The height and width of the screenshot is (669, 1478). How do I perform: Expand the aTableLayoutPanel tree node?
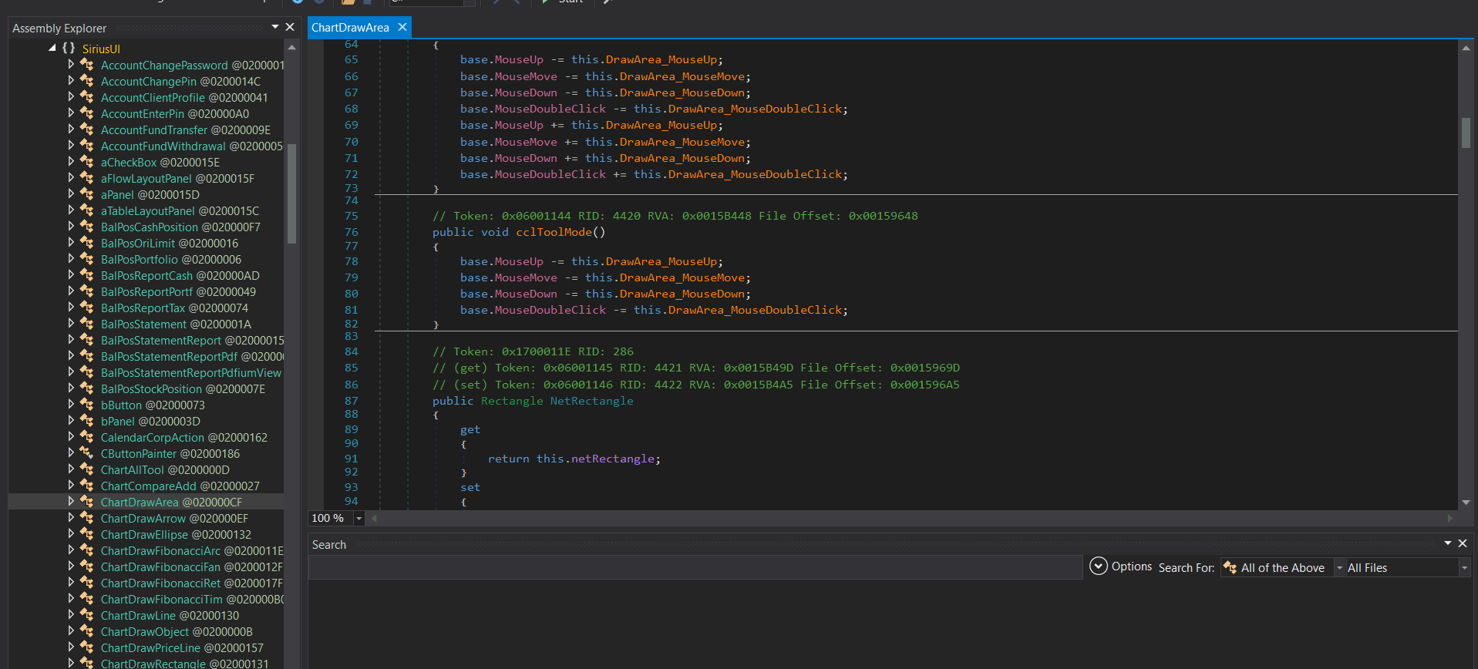click(x=71, y=210)
